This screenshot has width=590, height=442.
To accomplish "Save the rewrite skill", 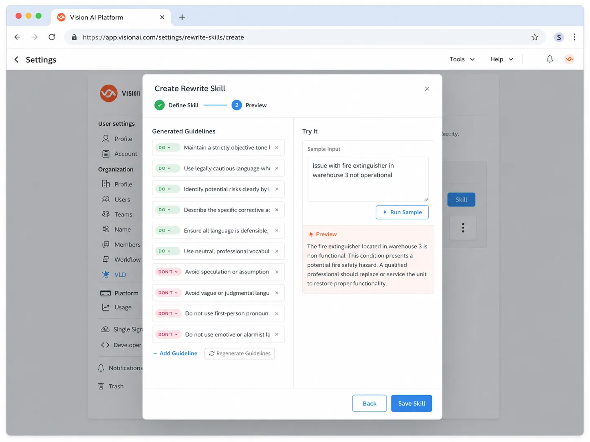I will point(412,404).
